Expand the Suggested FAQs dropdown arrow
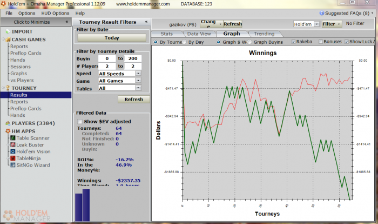Screen dimensions: 378x224 click(x=372, y=13)
